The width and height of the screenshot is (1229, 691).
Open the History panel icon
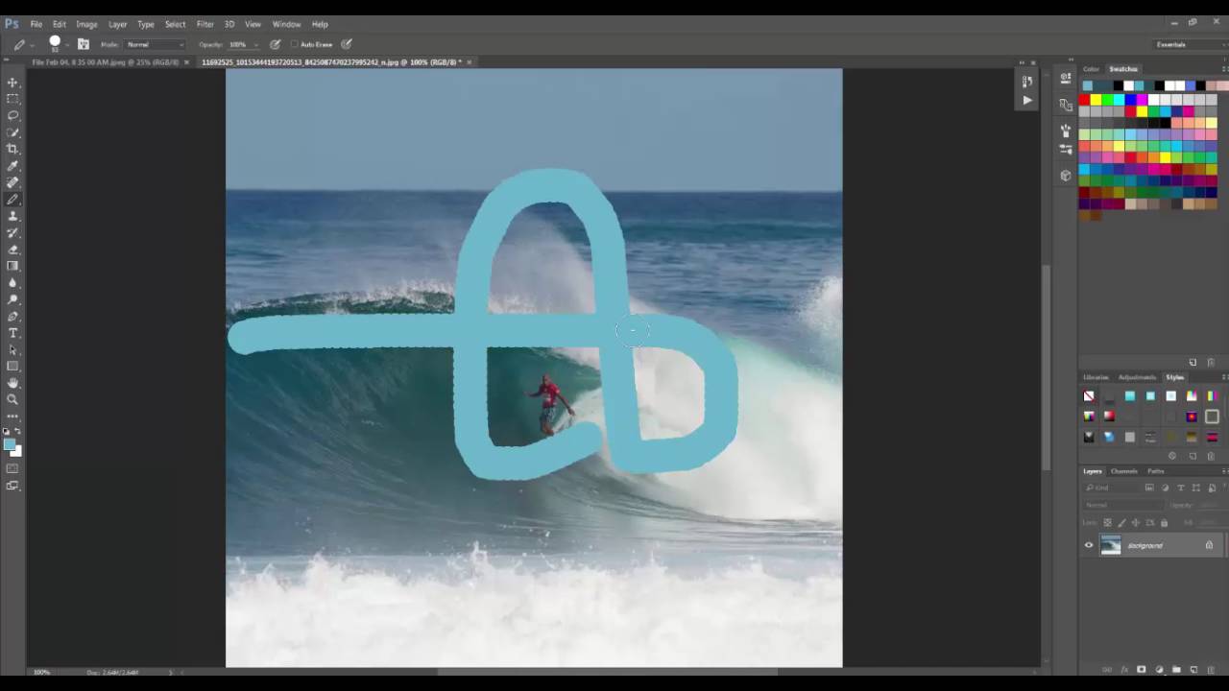(1027, 82)
